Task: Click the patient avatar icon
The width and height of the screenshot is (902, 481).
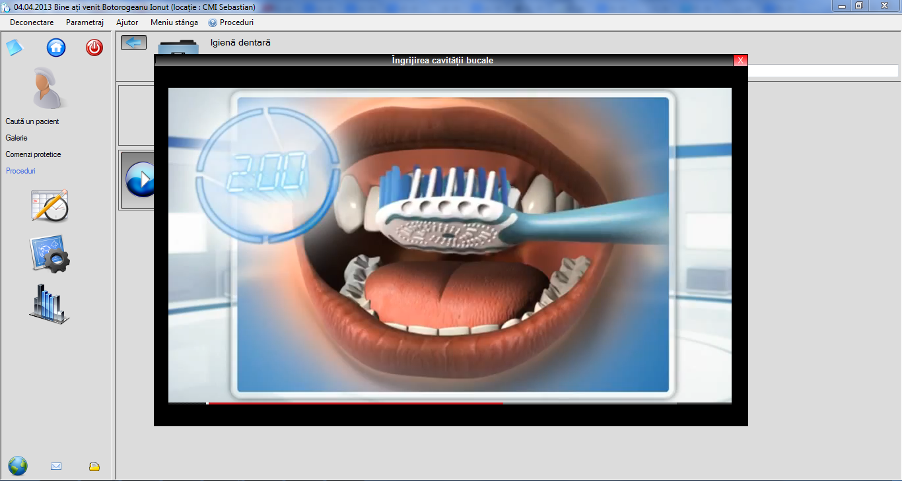Action: pos(48,88)
